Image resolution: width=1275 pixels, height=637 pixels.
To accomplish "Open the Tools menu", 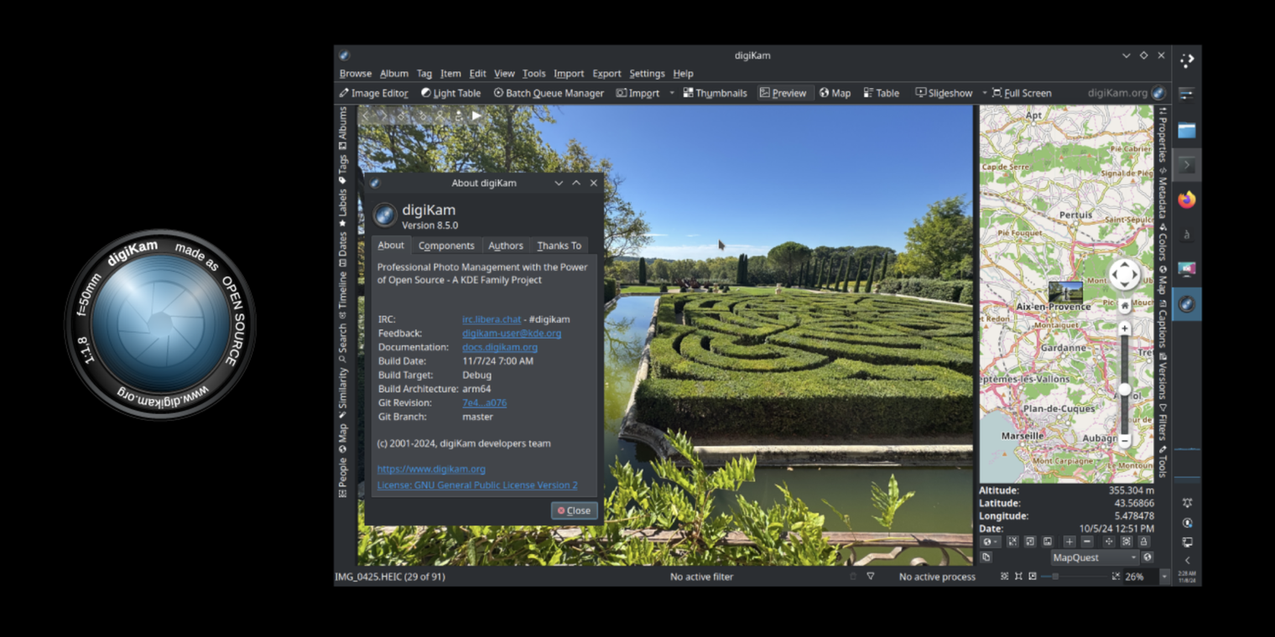I will [533, 74].
